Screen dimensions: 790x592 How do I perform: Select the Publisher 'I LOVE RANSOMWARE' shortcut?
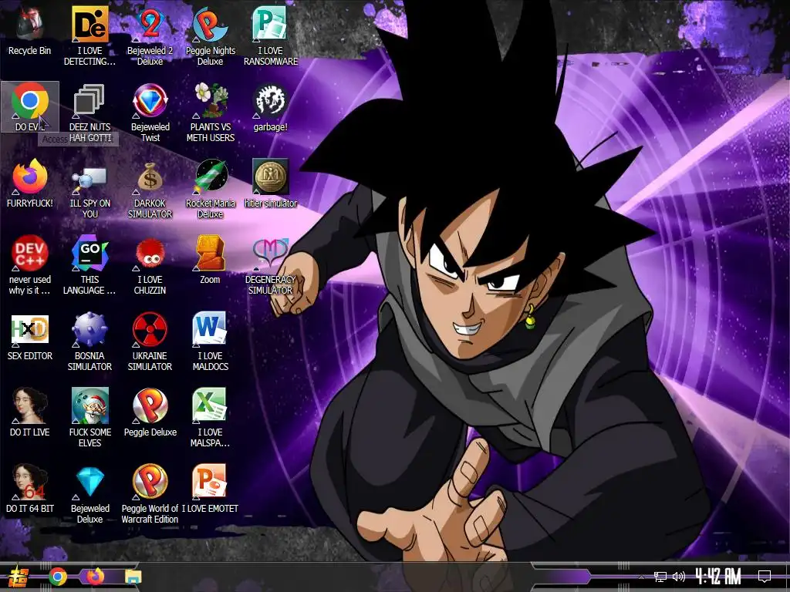click(271, 36)
